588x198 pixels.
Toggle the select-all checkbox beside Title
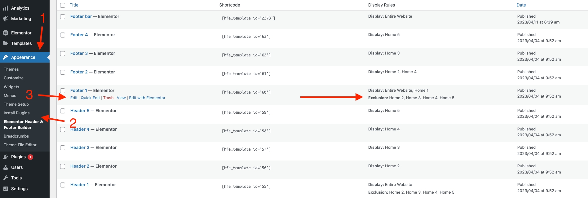(x=63, y=5)
